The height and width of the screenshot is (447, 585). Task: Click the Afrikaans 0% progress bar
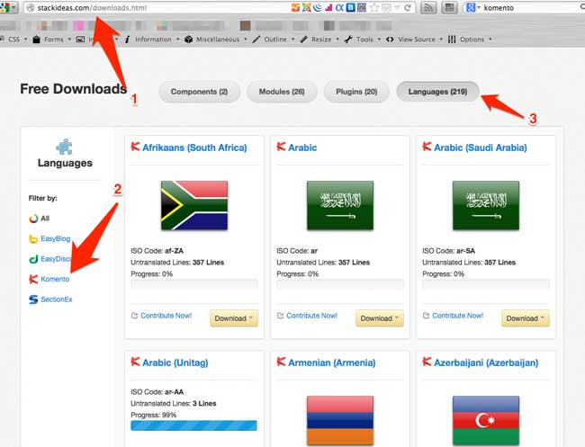pyautogui.click(x=194, y=284)
